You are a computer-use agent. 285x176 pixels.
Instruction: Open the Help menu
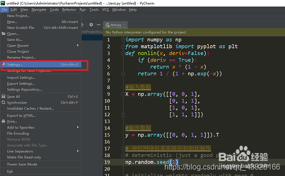coord(133,9)
